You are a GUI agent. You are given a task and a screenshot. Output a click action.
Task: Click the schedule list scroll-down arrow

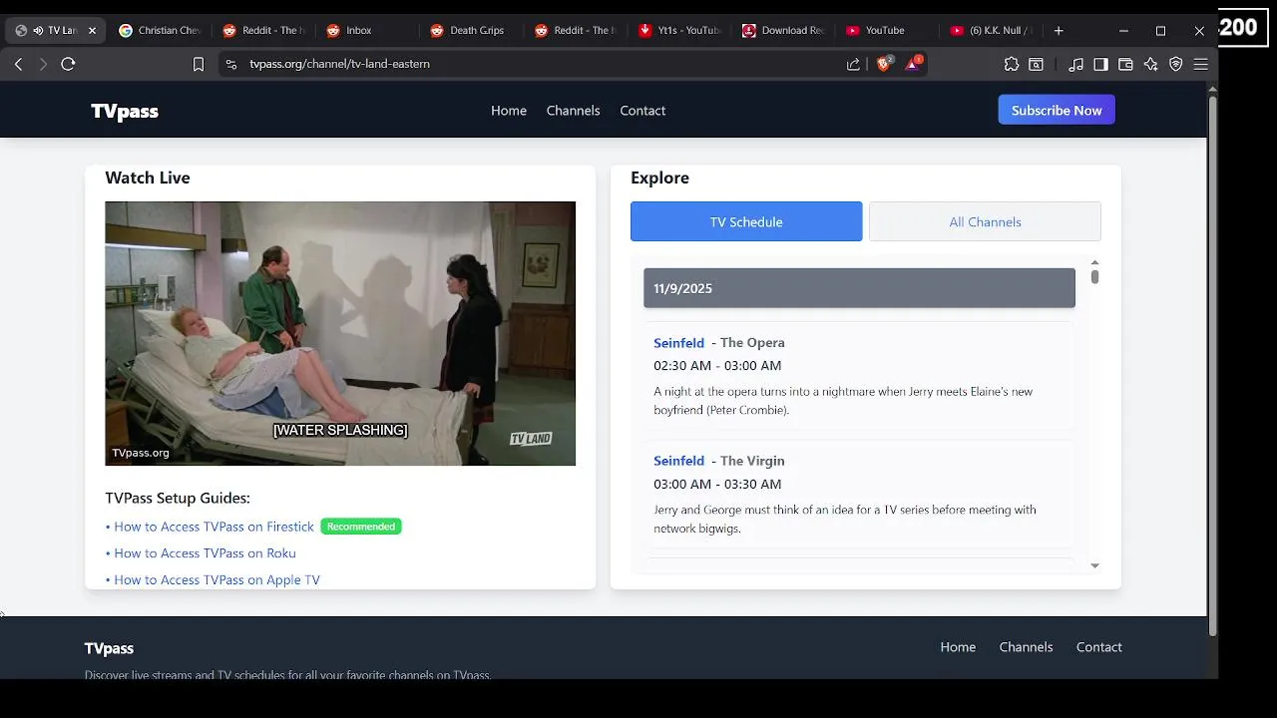pos(1094,565)
